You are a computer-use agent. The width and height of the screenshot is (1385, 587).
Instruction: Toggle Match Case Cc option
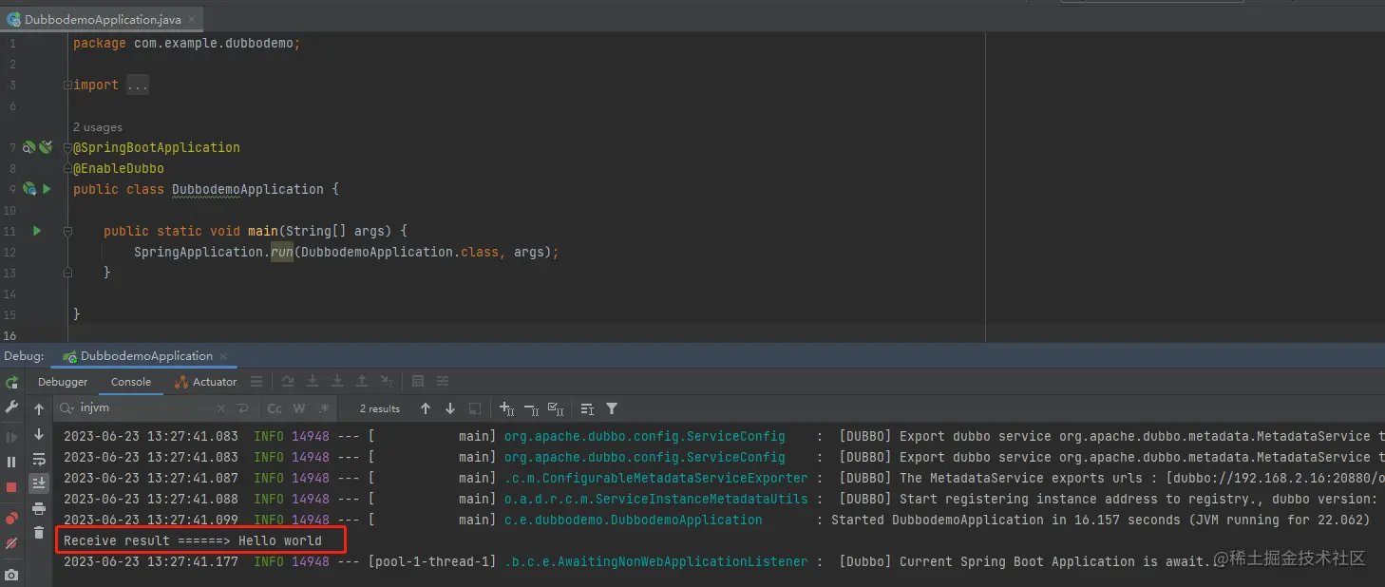point(275,408)
